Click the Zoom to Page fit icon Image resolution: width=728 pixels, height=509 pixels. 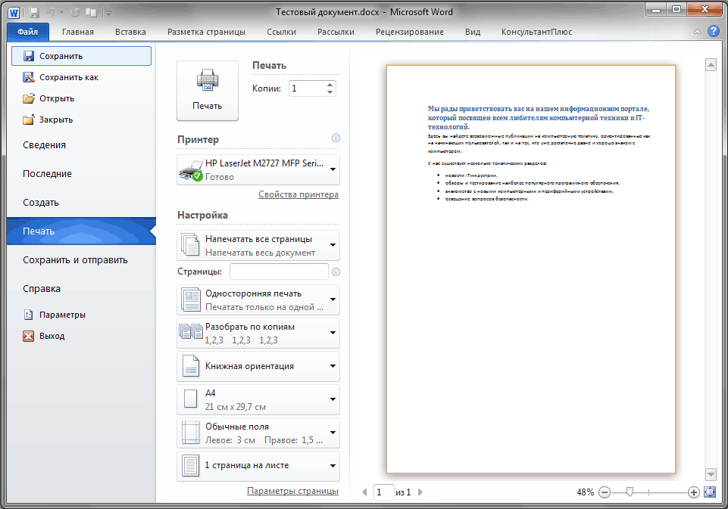click(710, 492)
